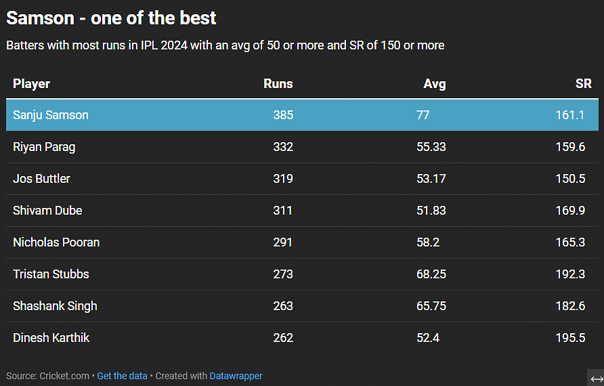Select Jos Buttler in the player list
Screen dimensions: 604x386
tap(42, 179)
